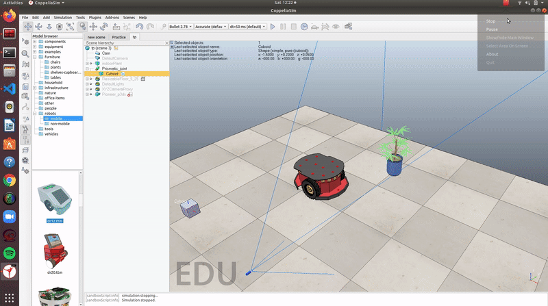Collapse the robots folder
548x306 pixels.
35,114
